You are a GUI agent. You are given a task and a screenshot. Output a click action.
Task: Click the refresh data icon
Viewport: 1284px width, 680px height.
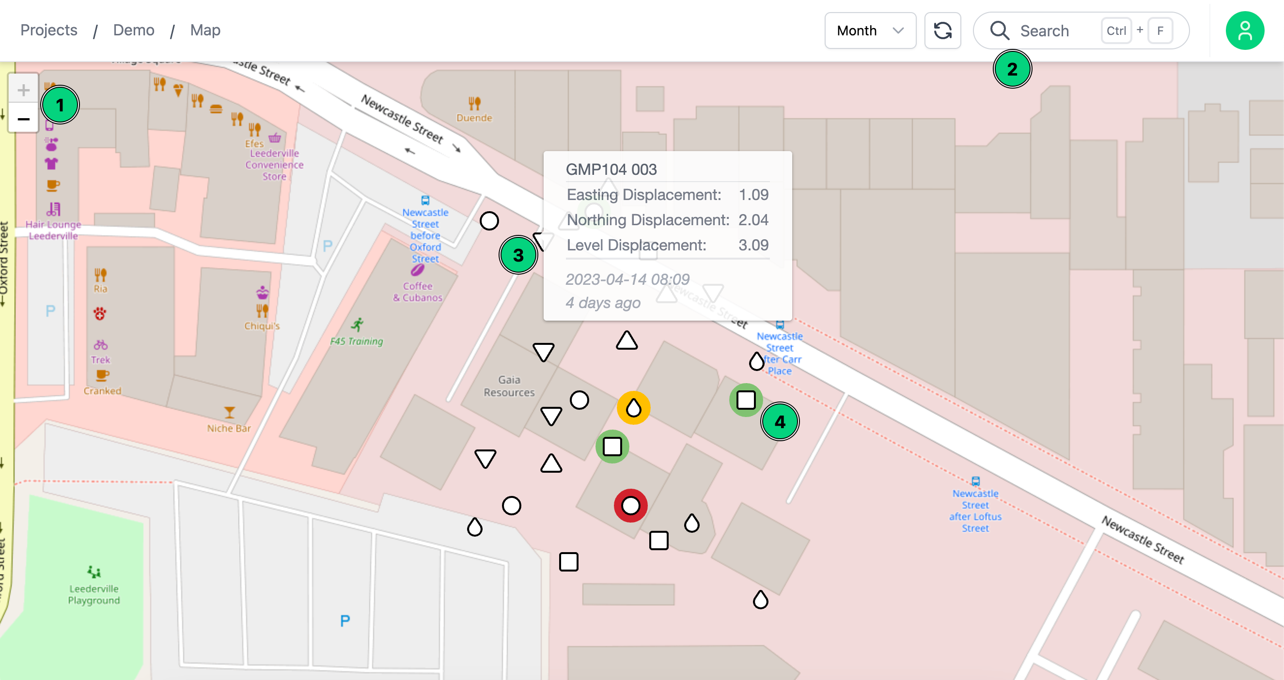943,31
